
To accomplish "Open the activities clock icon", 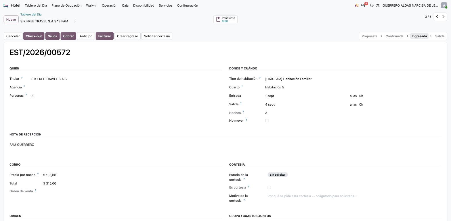I will 372,5.
